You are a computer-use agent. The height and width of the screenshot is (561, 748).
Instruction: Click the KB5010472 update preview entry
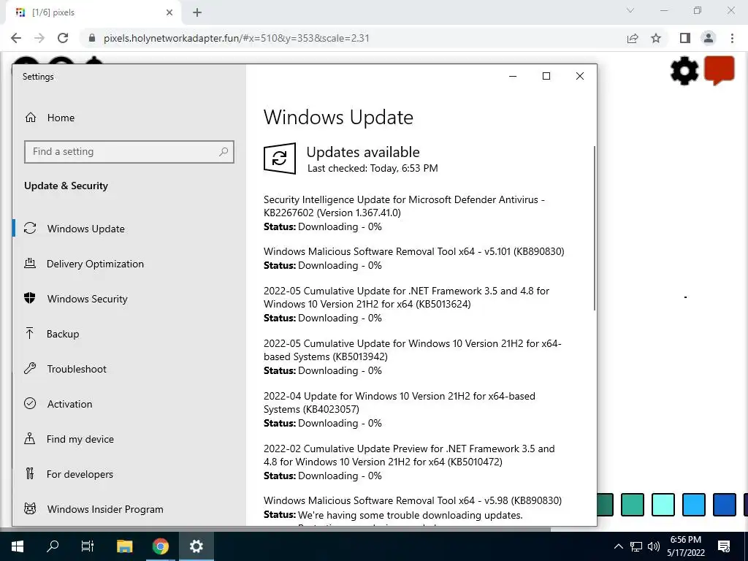409,462
